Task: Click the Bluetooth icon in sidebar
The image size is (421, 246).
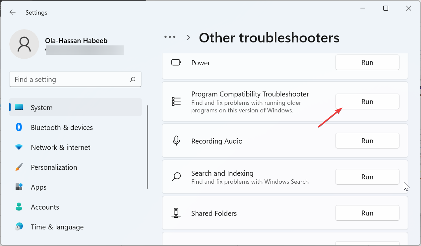Action: (19, 127)
